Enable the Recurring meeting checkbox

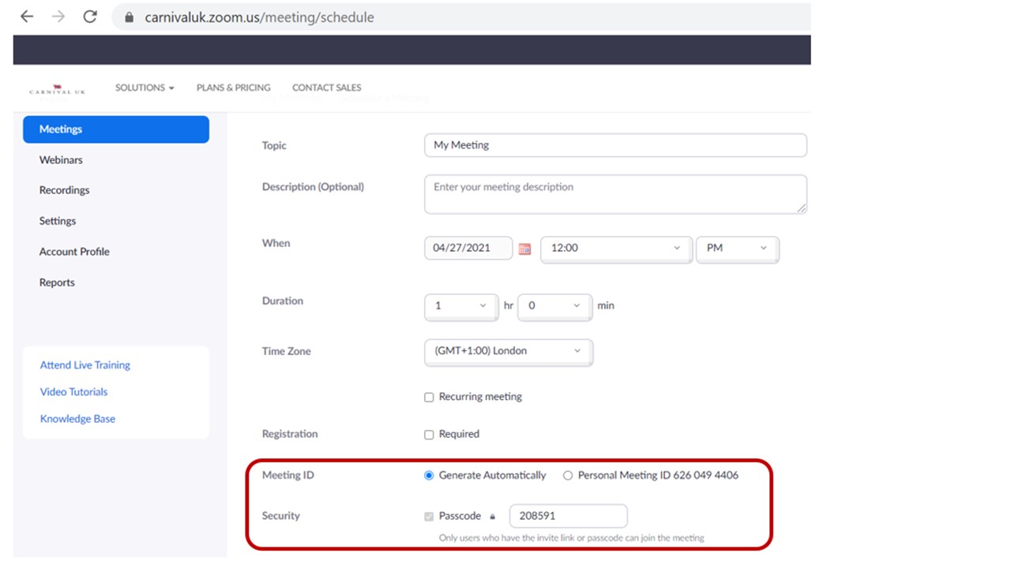tap(429, 398)
